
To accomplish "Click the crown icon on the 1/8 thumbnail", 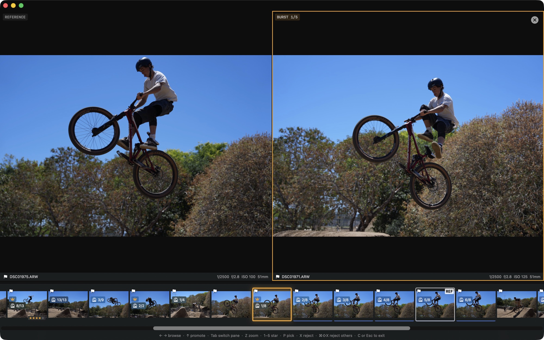I will pos(257,299).
